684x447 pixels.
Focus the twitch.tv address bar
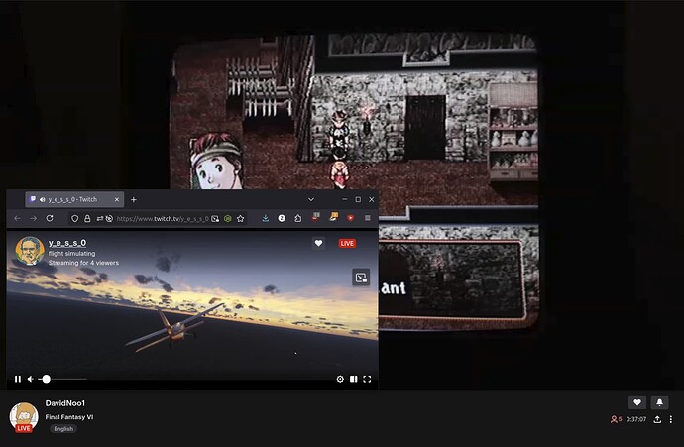pyautogui.click(x=163, y=218)
